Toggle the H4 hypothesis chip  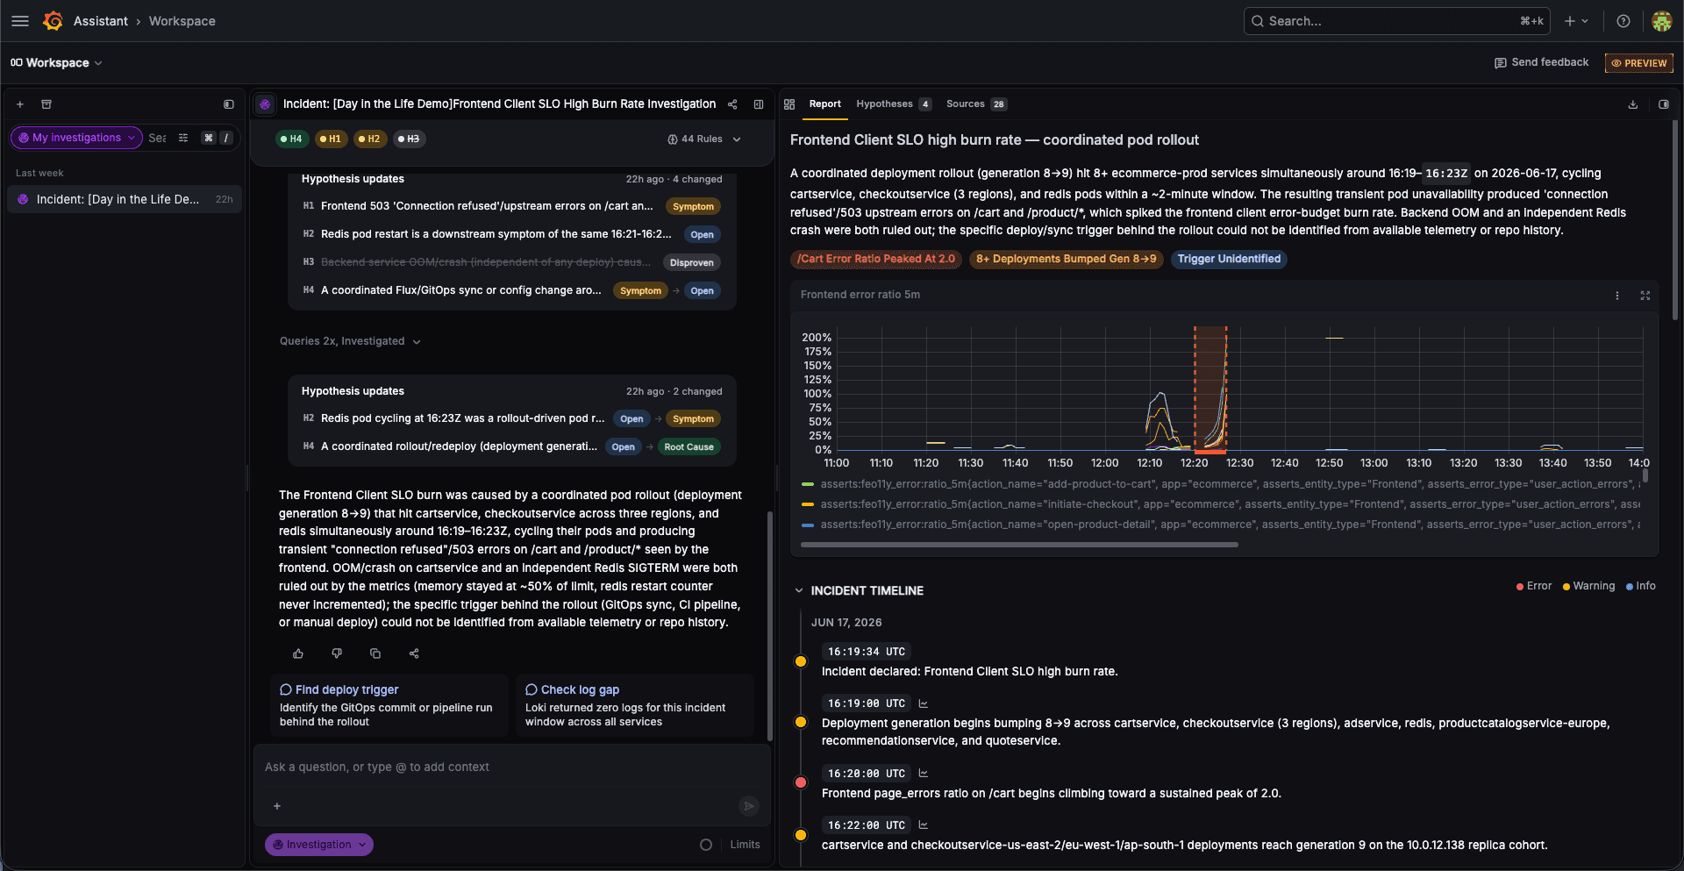click(x=291, y=139)
